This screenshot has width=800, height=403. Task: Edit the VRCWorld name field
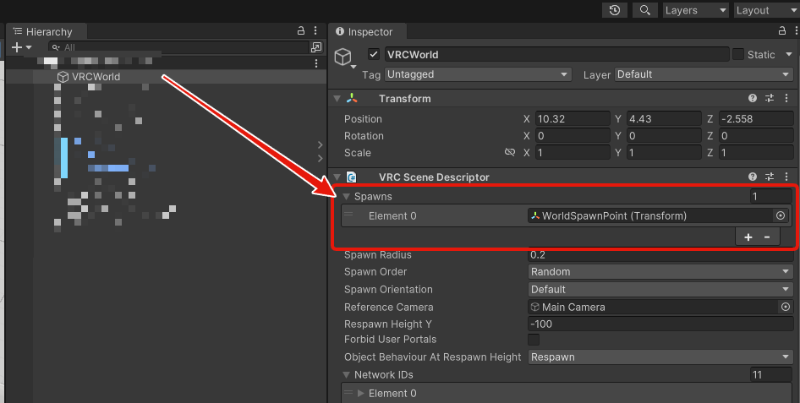point(556,55)
